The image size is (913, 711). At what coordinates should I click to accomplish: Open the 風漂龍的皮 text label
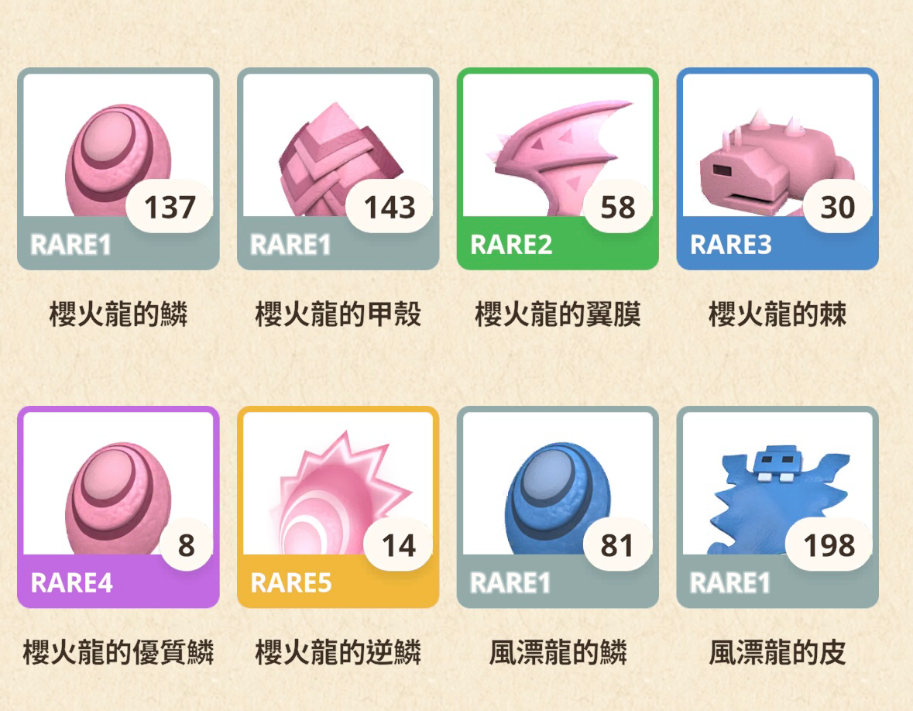pos(777,652)
